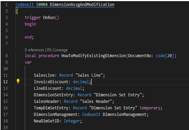The image size is (189, 130).
Task: Click 'OnRun()' trigger name
Action: 51,18
